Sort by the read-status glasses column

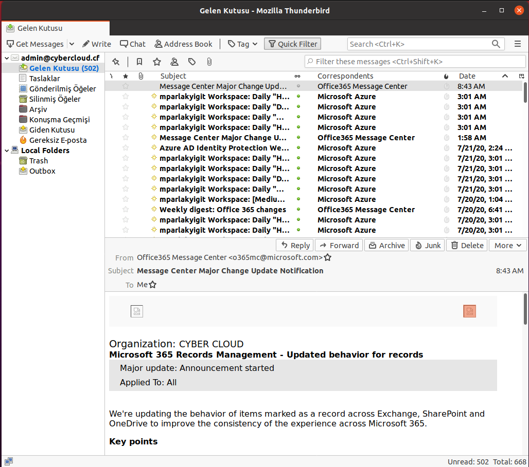297,76
